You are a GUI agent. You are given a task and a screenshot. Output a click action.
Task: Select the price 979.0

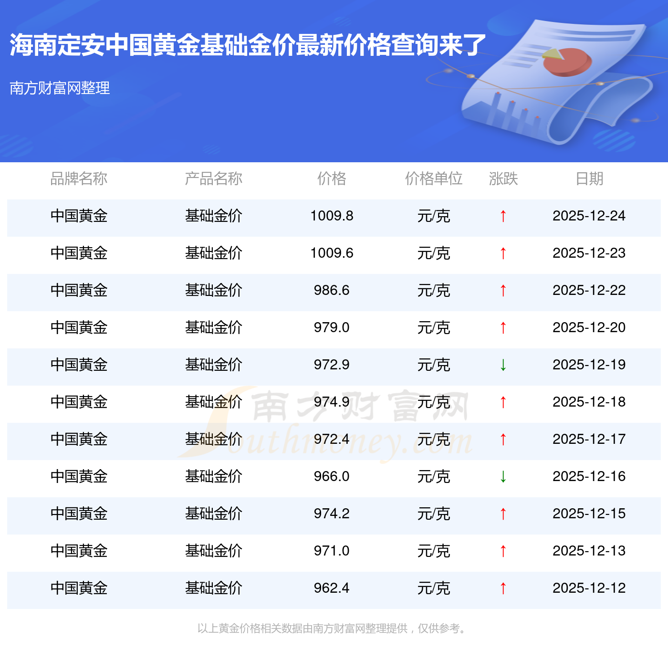(x=332, y=327)
